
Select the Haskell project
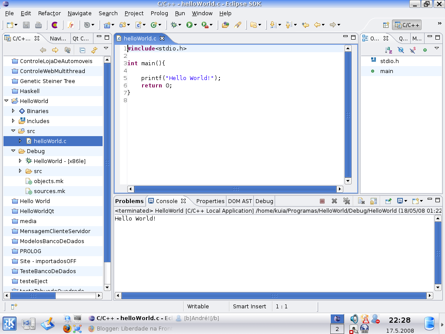pyautogui.click(x=30, y=91)
